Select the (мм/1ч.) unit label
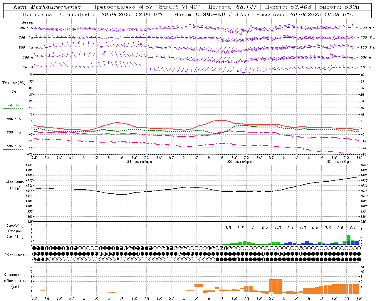The height and width of the screenshot is (301, 376). click(x=15, y=237)
